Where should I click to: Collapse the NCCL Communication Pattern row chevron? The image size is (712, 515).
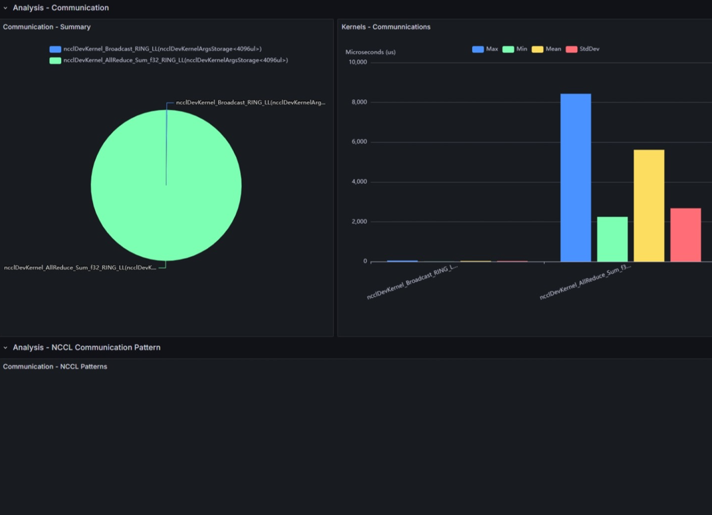pos(5,347)
